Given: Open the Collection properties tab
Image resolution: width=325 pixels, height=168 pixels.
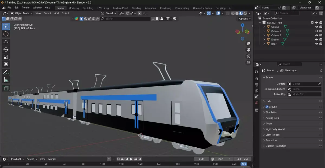Looking at the screenshot, I should (x=256, y=110).
